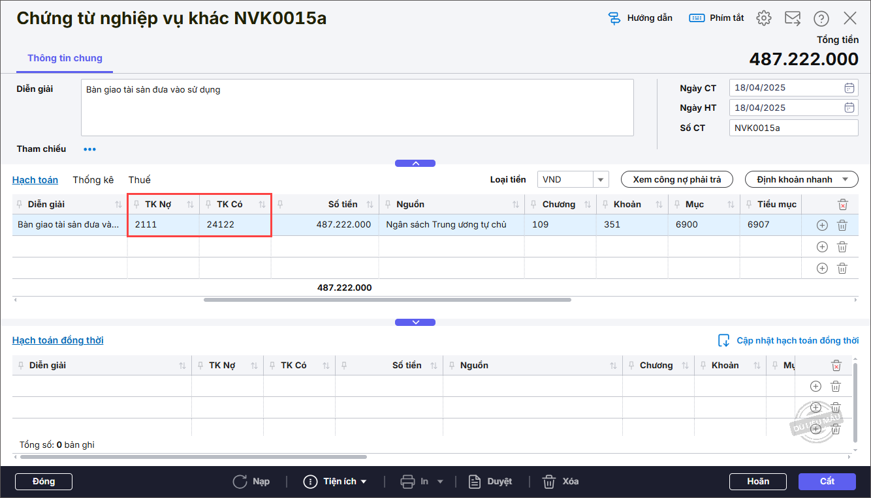
Task: Add a row after the first accounting entry
Action: pos(822,226)
